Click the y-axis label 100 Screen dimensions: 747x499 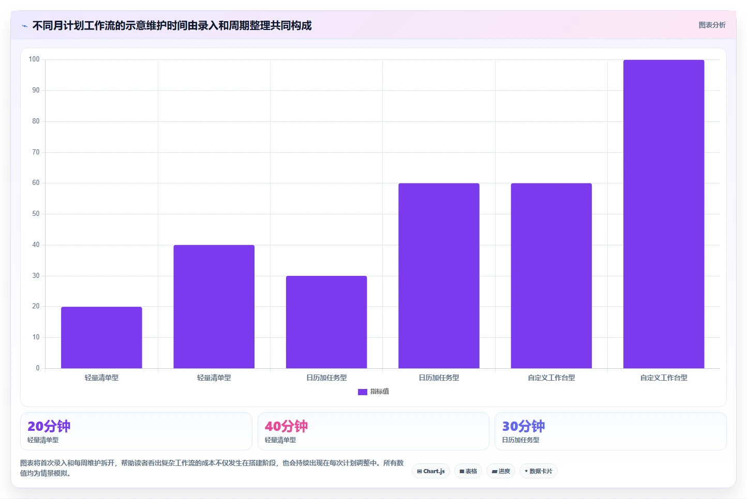coord(34,59)
